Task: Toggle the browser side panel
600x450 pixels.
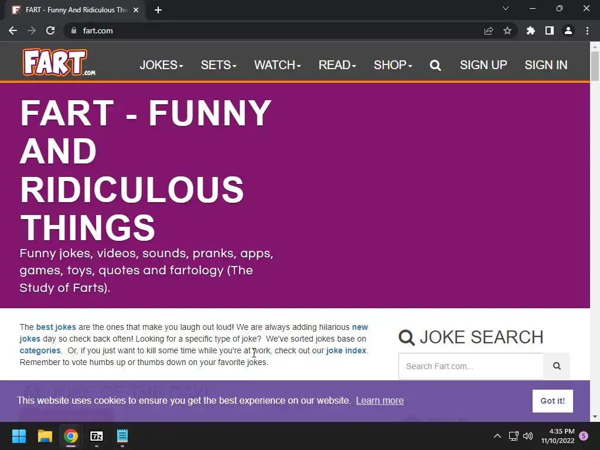Action: pyautogui.click(x=550, y=30)
